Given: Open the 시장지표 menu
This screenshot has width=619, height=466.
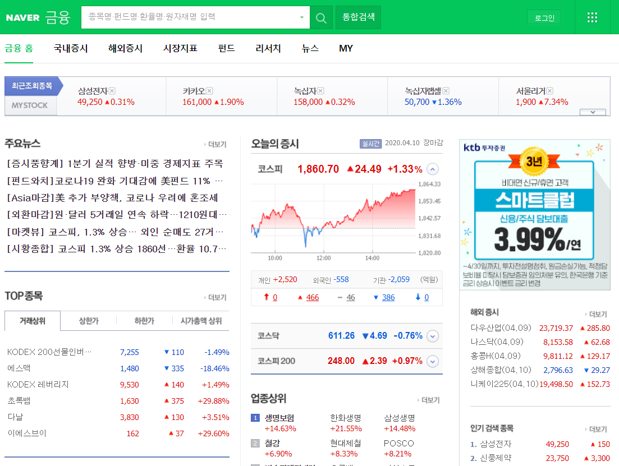Looking at the screenshot, I should pos(180,49).
